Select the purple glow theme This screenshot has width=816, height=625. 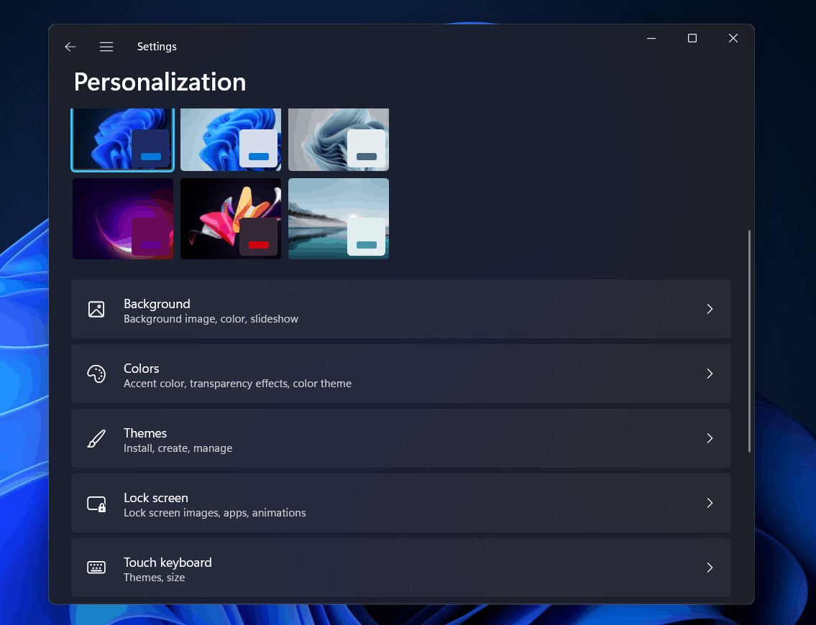point(122,218)
